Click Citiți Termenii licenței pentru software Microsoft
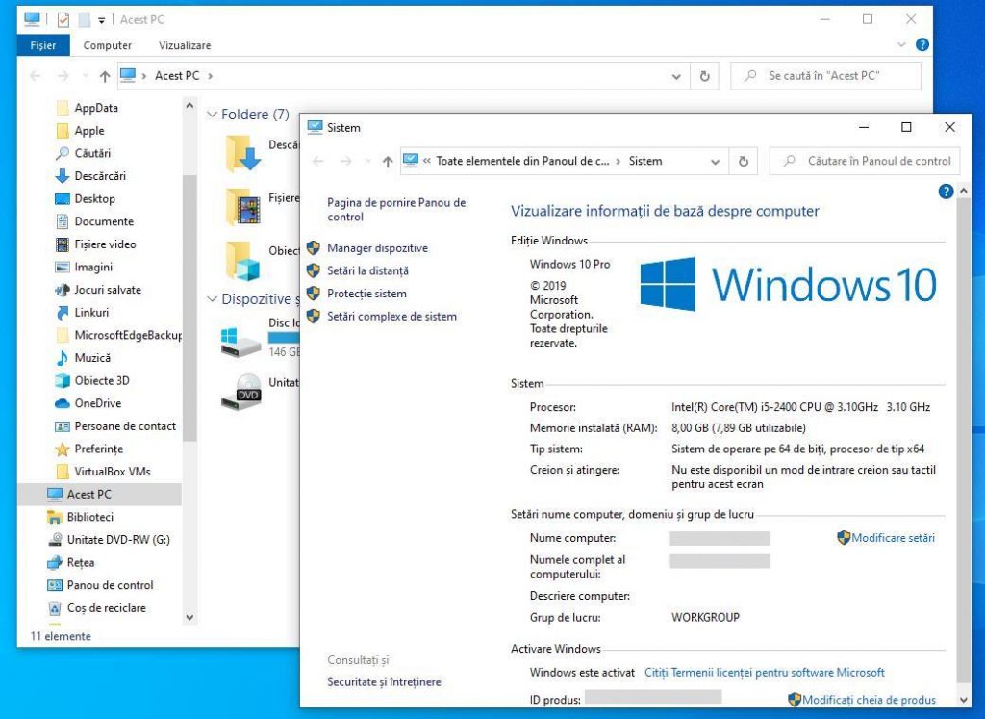The width and height of the screenshot is (985, 719). coord(765,672)
